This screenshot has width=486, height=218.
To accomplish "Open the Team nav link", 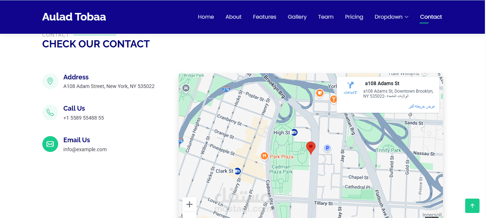I will point(326,17).
